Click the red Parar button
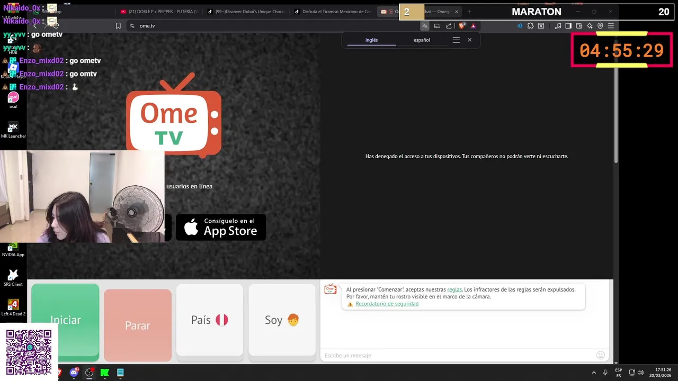This screenshot has width=678, height=381. 138,325
